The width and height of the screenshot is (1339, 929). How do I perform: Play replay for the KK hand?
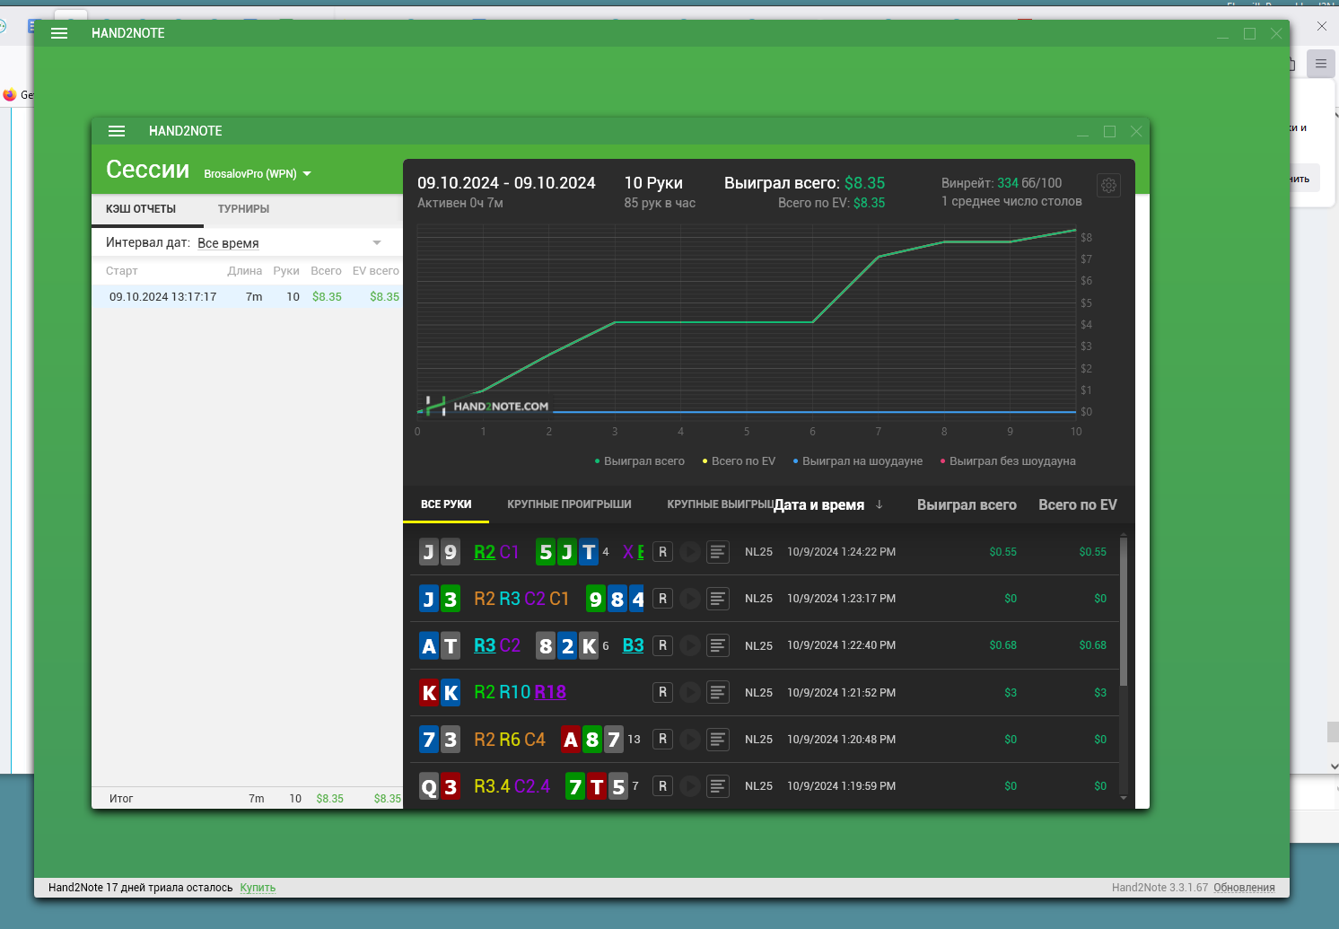(690, 692)
